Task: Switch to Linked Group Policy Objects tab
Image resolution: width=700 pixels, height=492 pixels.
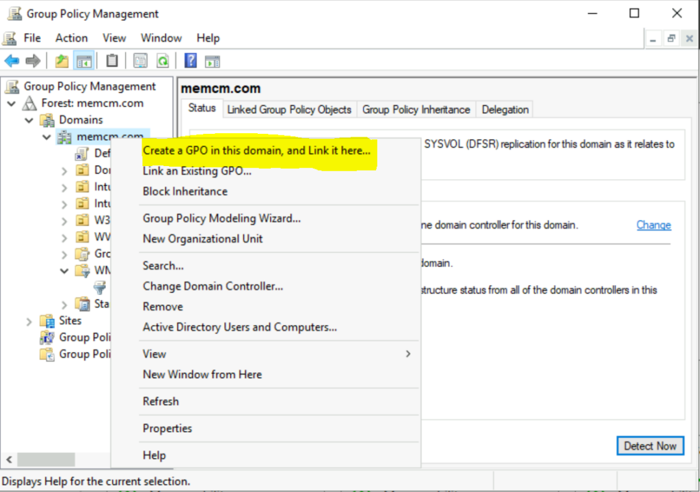Action: (x=289, y=110)
